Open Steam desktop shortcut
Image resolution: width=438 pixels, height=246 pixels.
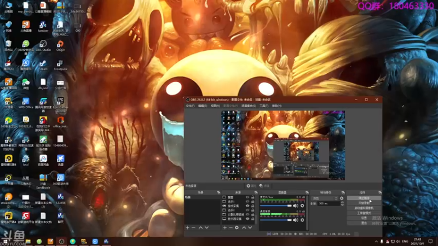click(x=43, y=65)
